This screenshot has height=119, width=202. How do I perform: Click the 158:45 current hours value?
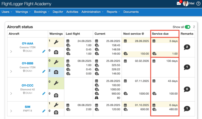tap(116, 45)
